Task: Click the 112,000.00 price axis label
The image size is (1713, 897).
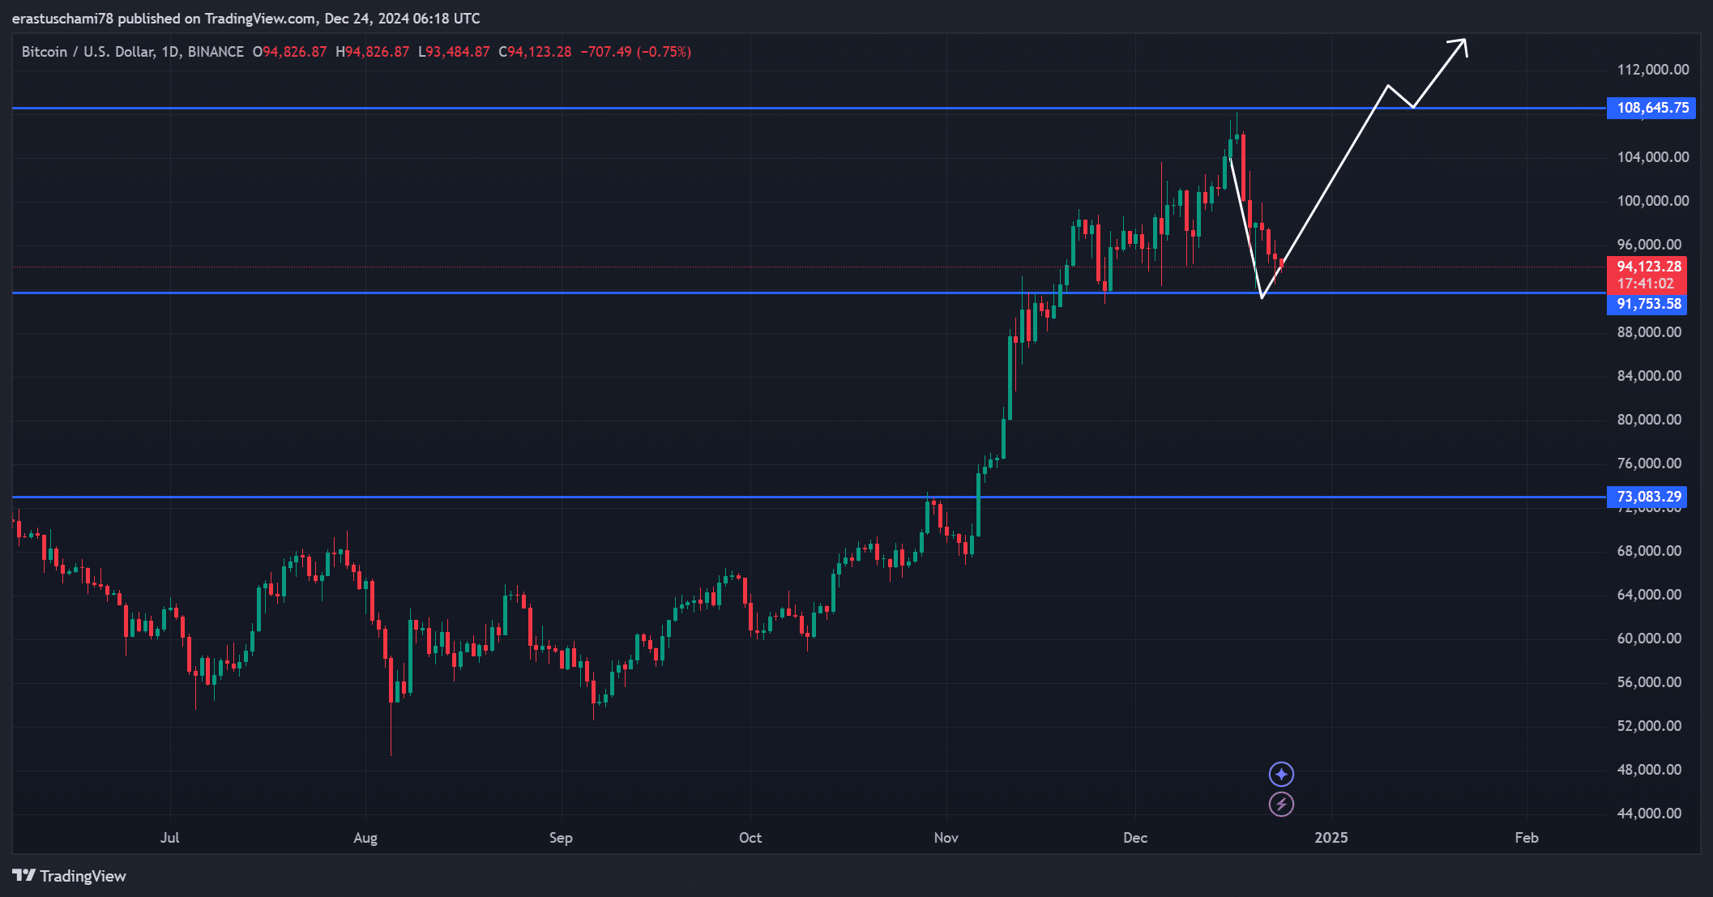Action: [x=1653, y=70]
